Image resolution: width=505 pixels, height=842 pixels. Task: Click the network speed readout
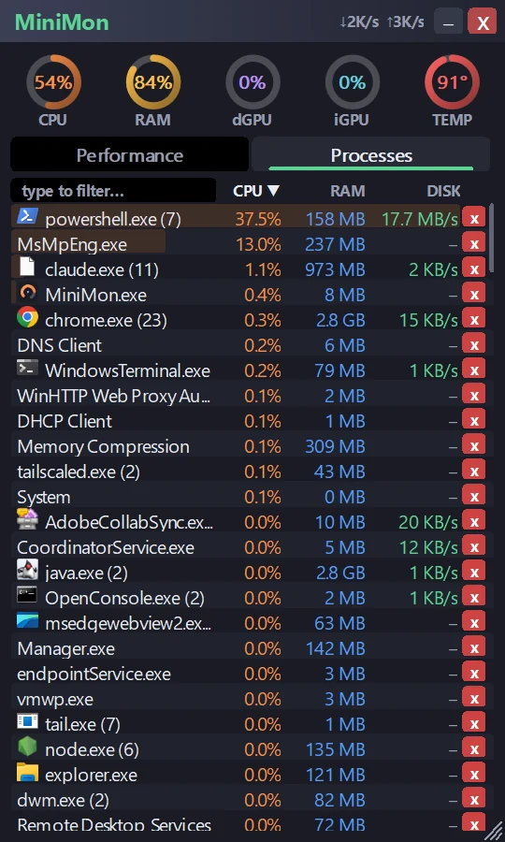382,22
